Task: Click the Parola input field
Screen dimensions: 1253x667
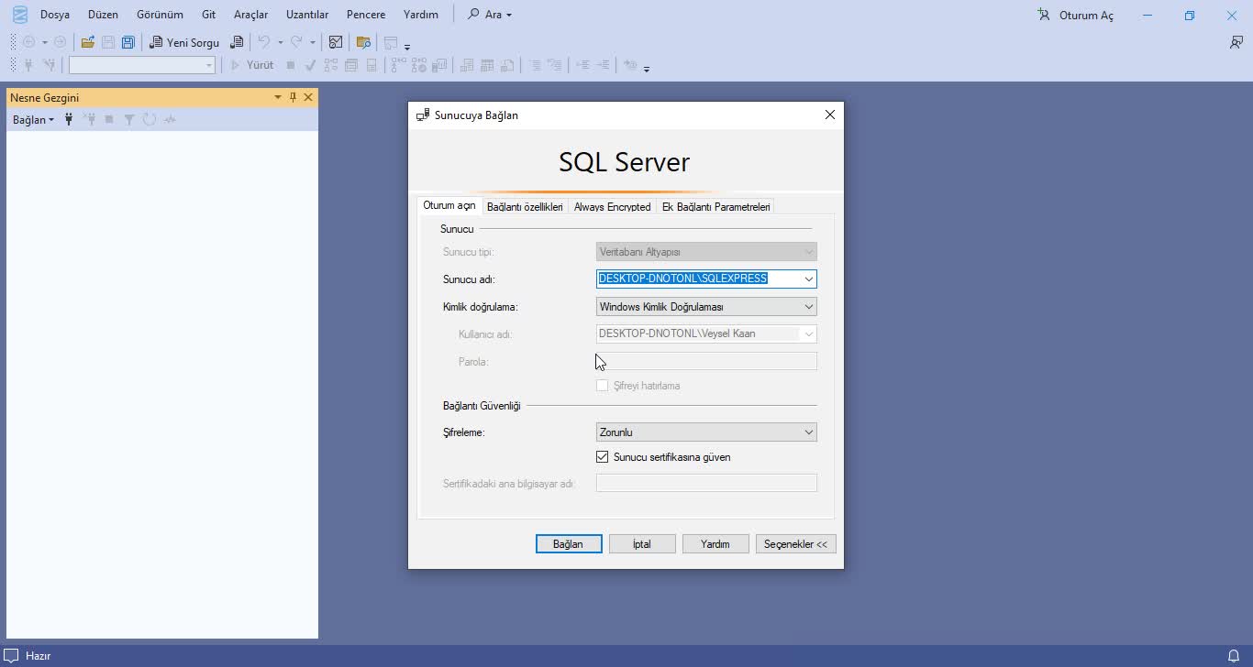Action: [x=706, y=362]
